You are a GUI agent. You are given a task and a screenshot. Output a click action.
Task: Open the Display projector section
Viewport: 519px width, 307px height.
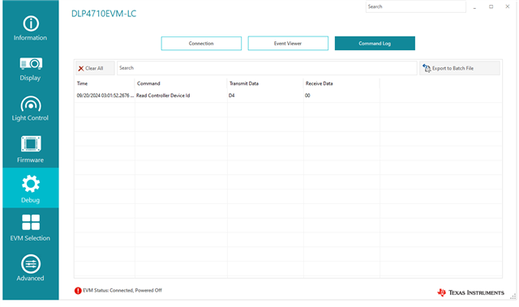[x=31, y=69]
